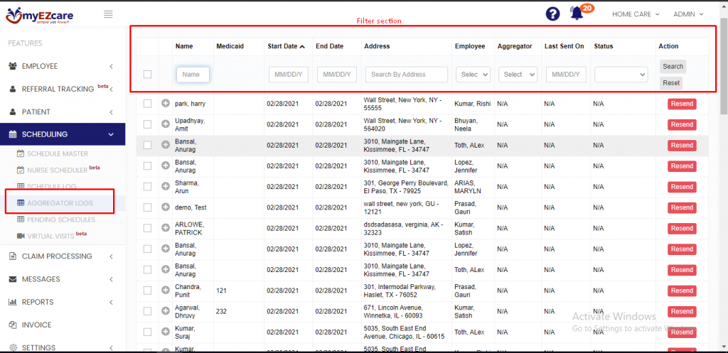Click the Search button in Action column
Screen dimensions: 728x353
tap(673, 66)
